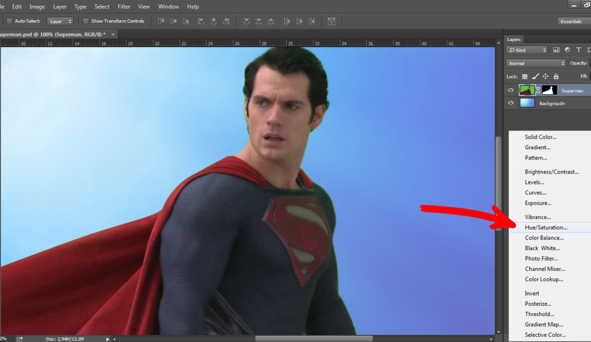The height and width of the screenshot is (342, 591).
Task: Open the View menu
Action: point(144,6)
